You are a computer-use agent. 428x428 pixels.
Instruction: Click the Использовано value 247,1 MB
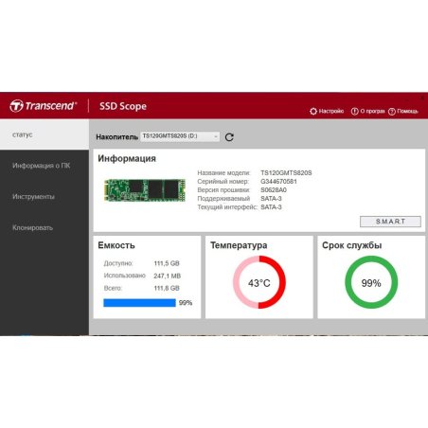point(168,276)
